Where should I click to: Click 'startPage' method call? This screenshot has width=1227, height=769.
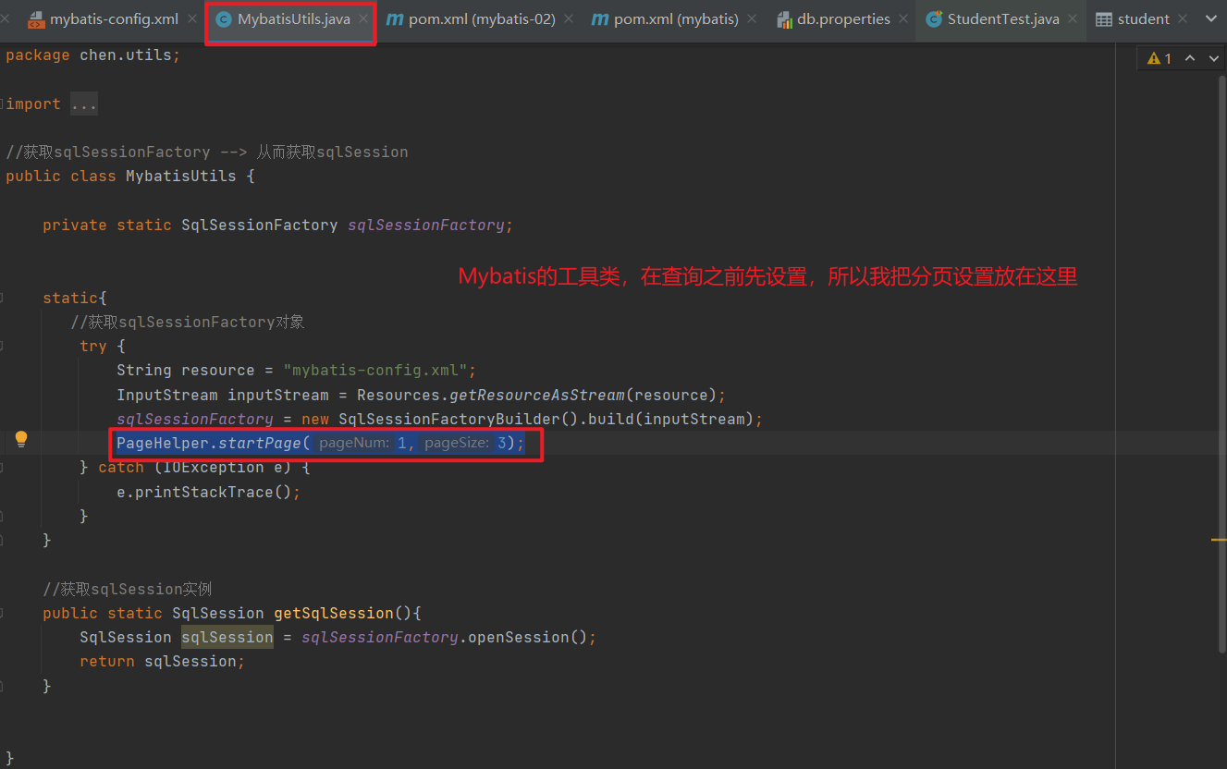tap(260, 444)
